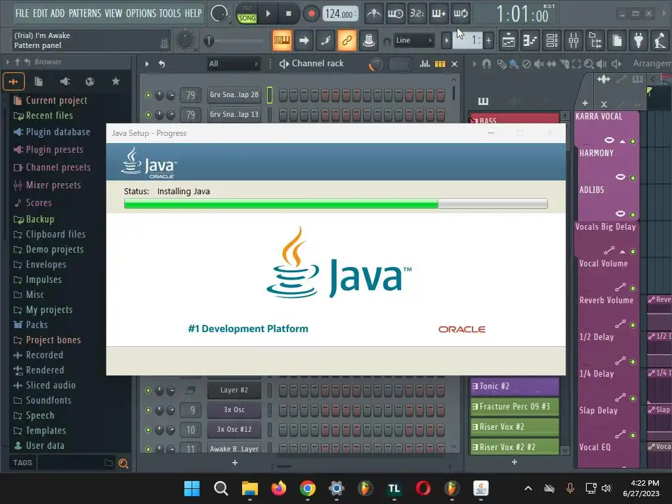Open the plugin picker icon

tap(639, 41)
